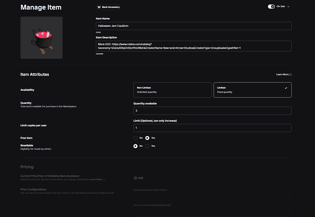This screenshot has height=217, width=315.
Task: Set Resellable to Yes
Action: [x=147, y=146]
